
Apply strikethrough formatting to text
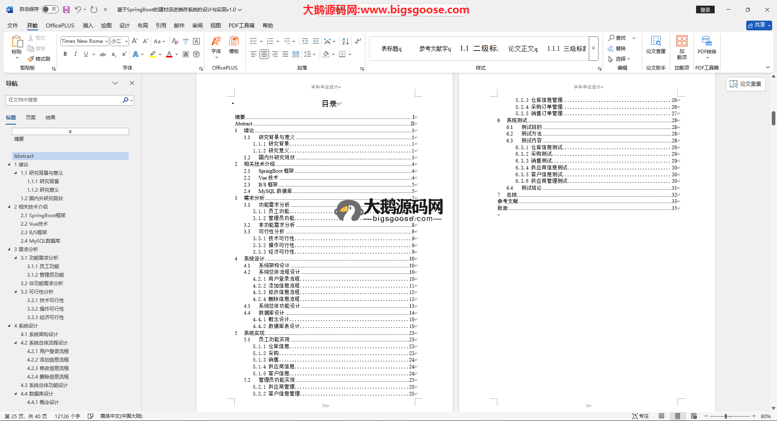103,54
